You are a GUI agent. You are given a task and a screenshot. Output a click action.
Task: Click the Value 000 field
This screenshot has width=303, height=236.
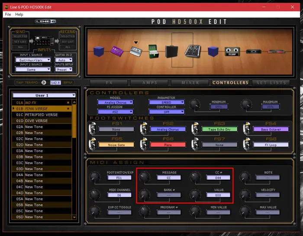218,195
